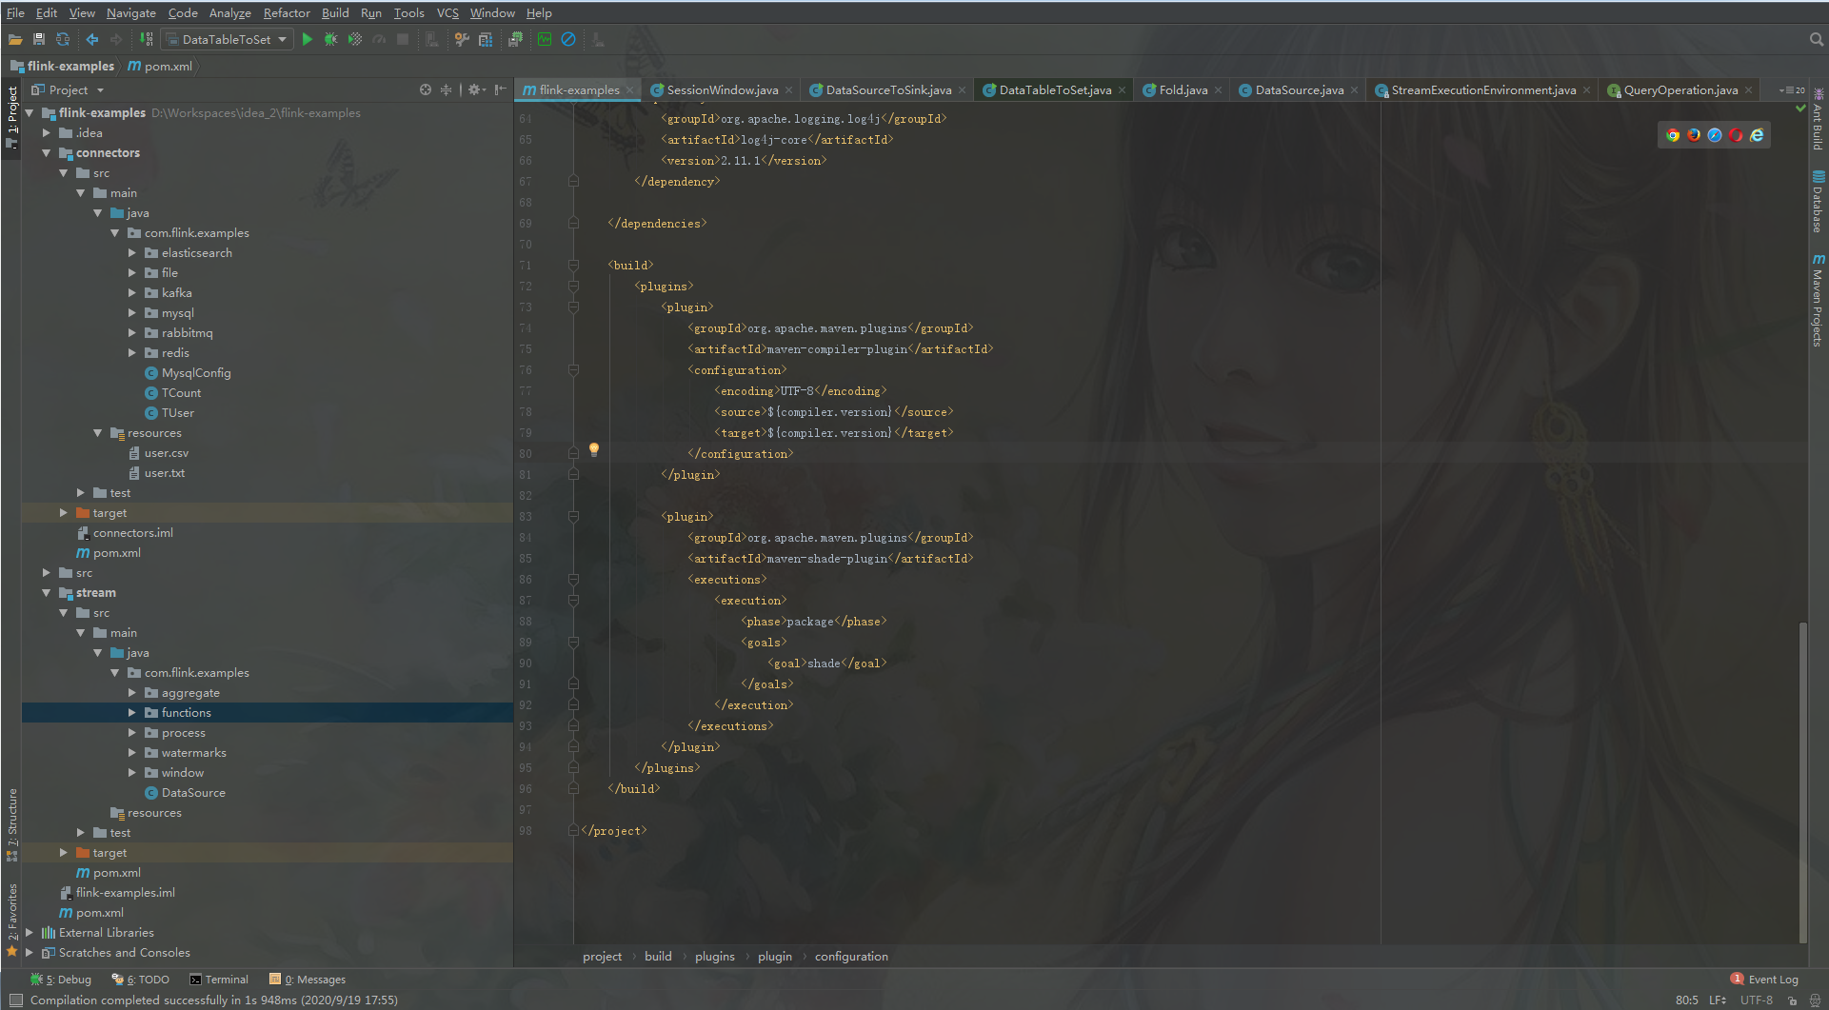Open in Chrome browser icon
The image size is (1829, 1010).
[1673, 135]
